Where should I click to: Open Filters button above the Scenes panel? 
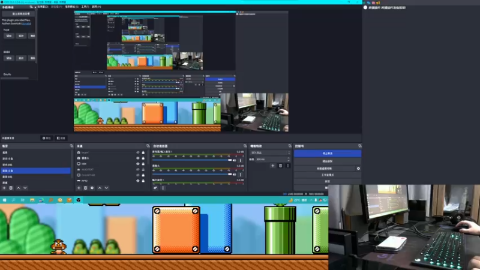[61, 138]
